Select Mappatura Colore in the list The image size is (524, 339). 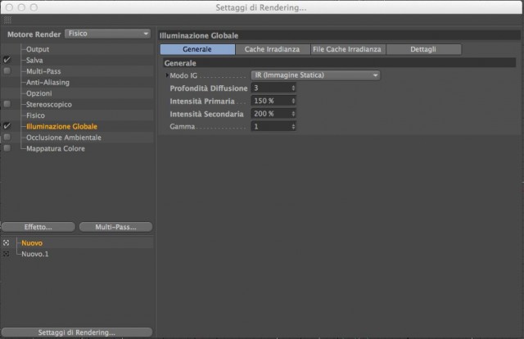point(56,148)
